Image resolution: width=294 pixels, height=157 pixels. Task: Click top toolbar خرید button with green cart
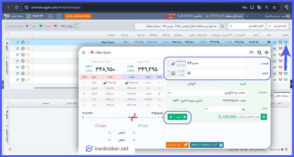click(37, 26)
